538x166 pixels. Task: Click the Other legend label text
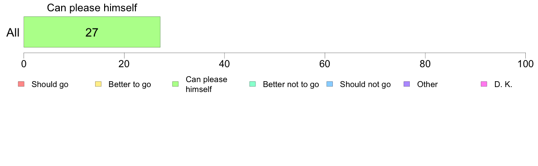point(428,84)
